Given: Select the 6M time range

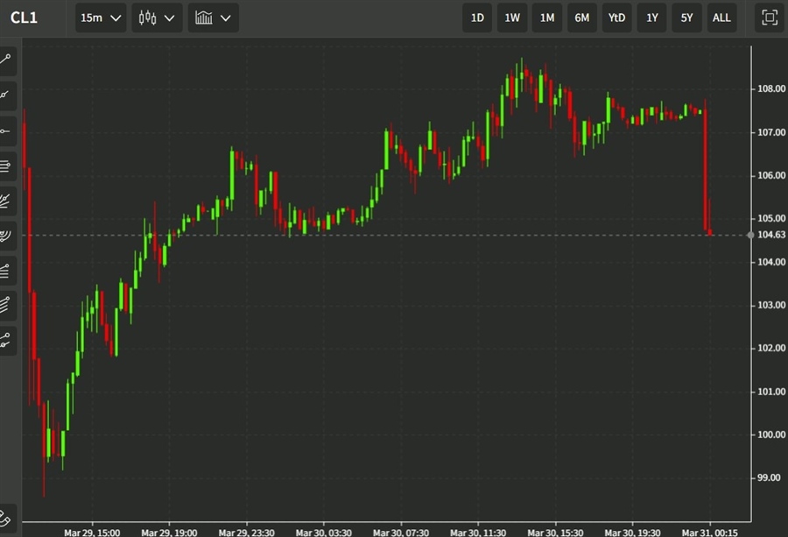Looking at the screenshot, I should tap(582, 18).
